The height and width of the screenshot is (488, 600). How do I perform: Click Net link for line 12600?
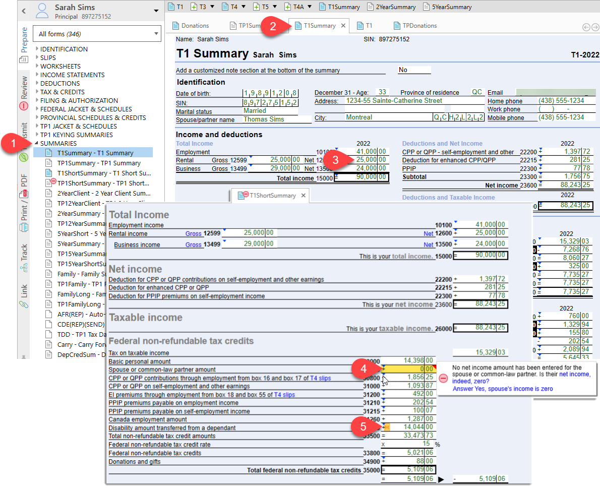tap(428, 233)
